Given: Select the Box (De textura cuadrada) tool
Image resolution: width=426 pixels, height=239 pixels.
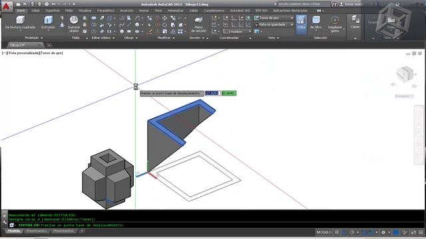Looking at the screenshot, I should [20, 23].
